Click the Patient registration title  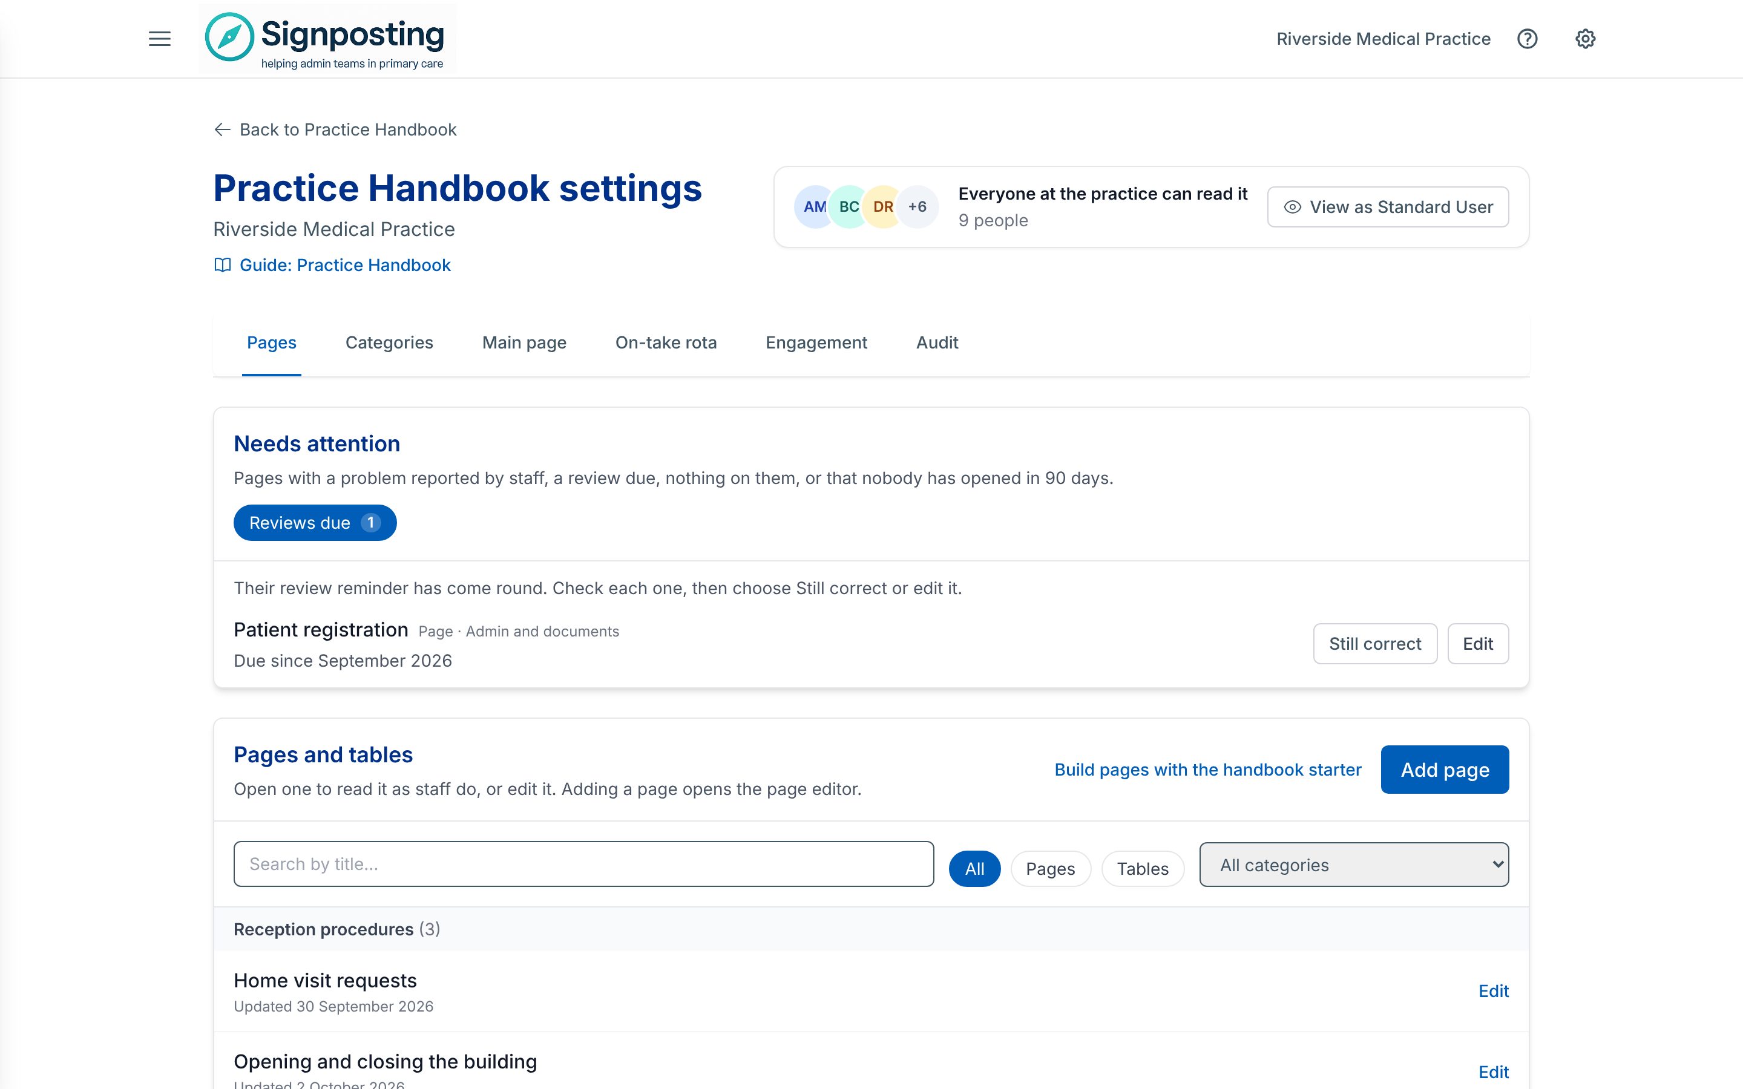click(321, 630)
